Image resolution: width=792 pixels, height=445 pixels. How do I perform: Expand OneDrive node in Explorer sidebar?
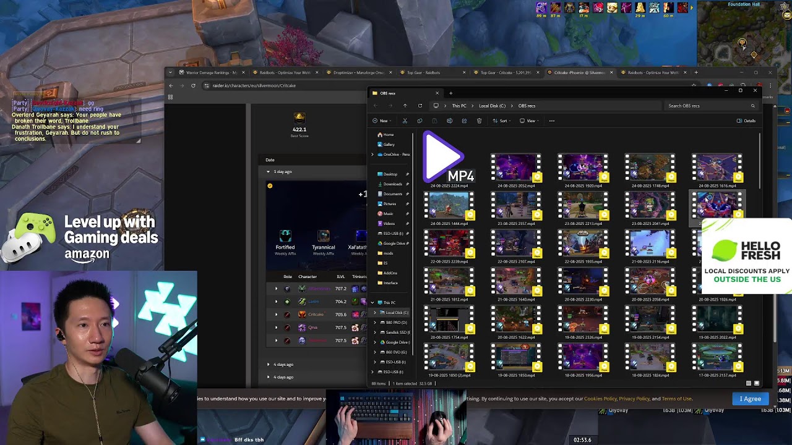(x=372, y=155)
